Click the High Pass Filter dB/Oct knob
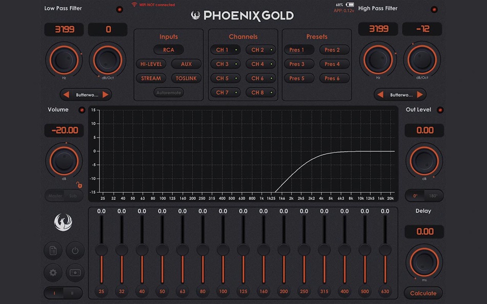487x304 pixels. point(422,60)
